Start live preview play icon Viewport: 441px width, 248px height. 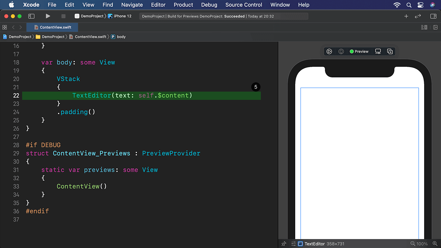[329, 51]
